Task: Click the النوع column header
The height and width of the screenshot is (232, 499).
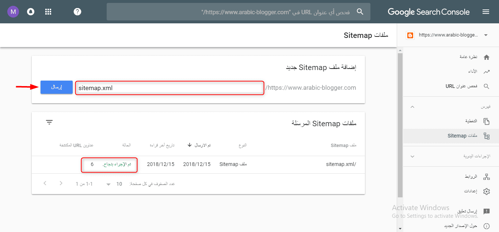Action: [243, 145]
